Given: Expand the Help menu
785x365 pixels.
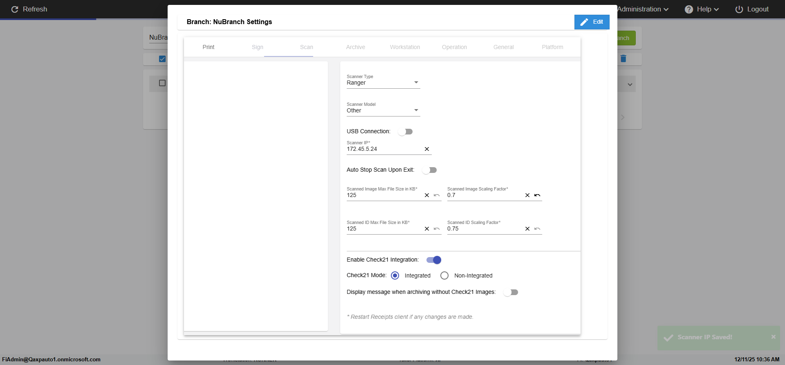Looking at the screenshot, I should [x=702, y=9].
